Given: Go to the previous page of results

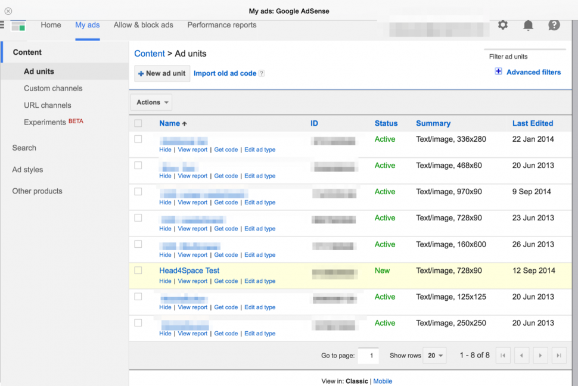Looking at the screenshot, I should pos(521,356).
